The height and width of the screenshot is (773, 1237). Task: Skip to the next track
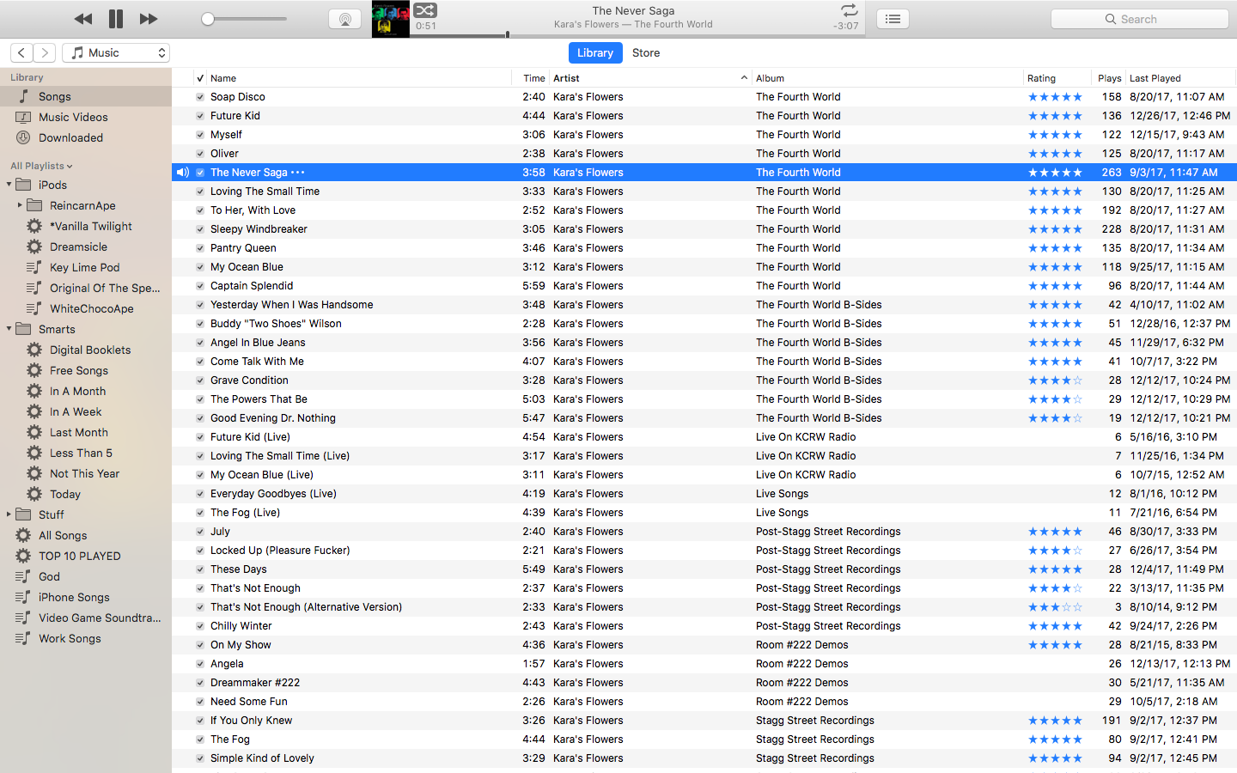(x=149, y=19)
